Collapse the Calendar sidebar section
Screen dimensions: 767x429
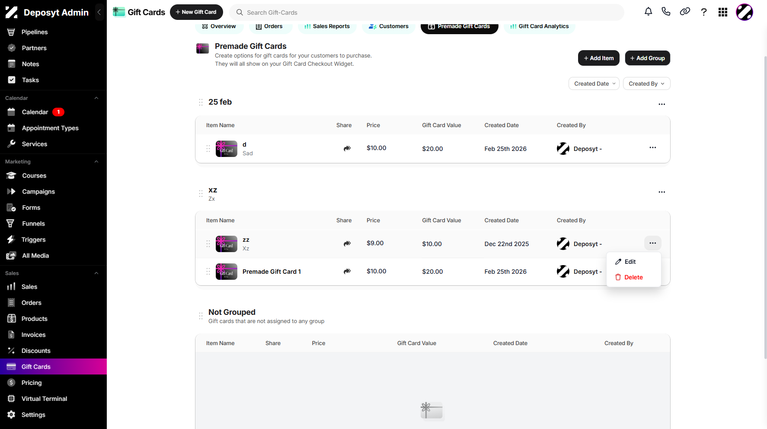[x=96, y=98]
